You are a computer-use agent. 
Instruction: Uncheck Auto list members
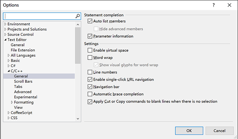[90, 21]
